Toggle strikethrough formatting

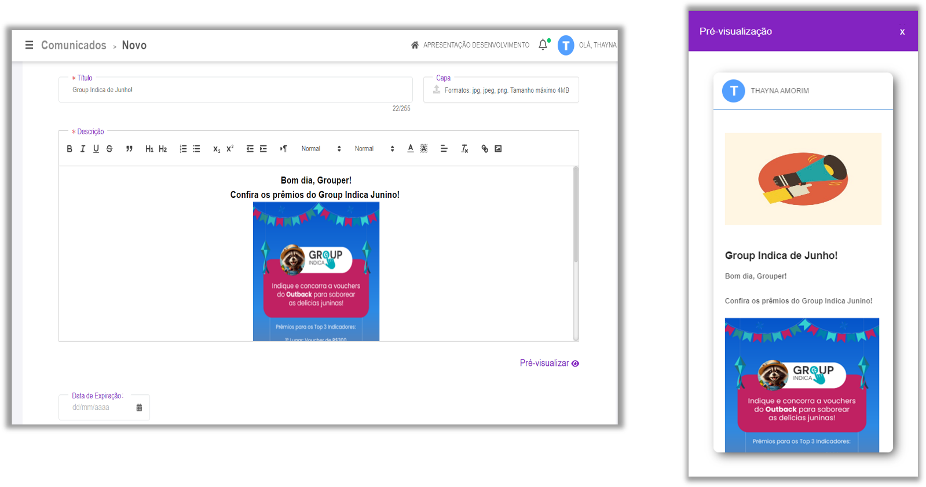coord(109,149)
